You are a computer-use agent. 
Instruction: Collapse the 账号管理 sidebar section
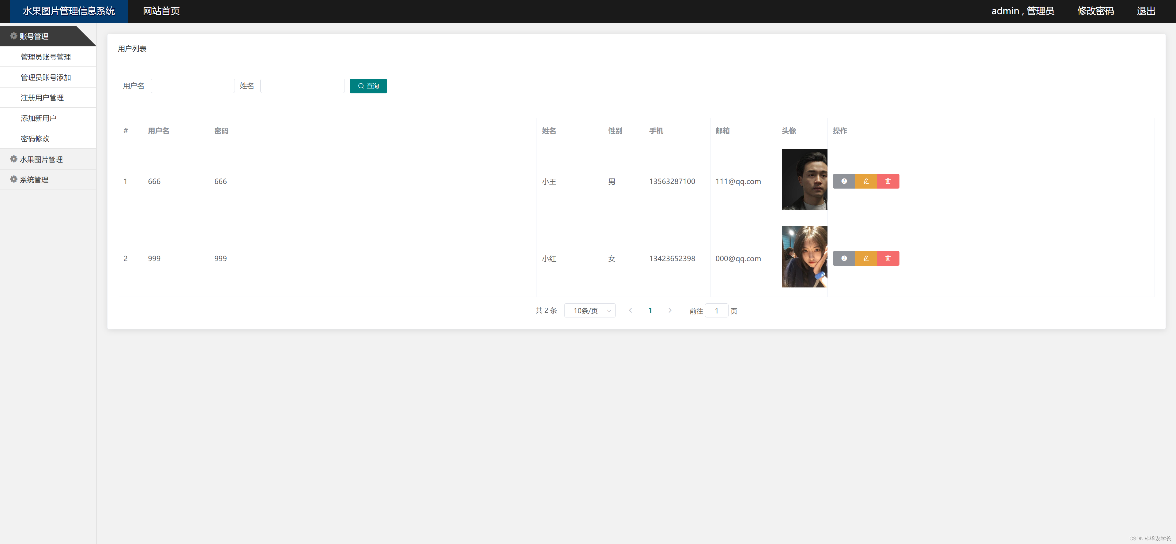(34, 36)
